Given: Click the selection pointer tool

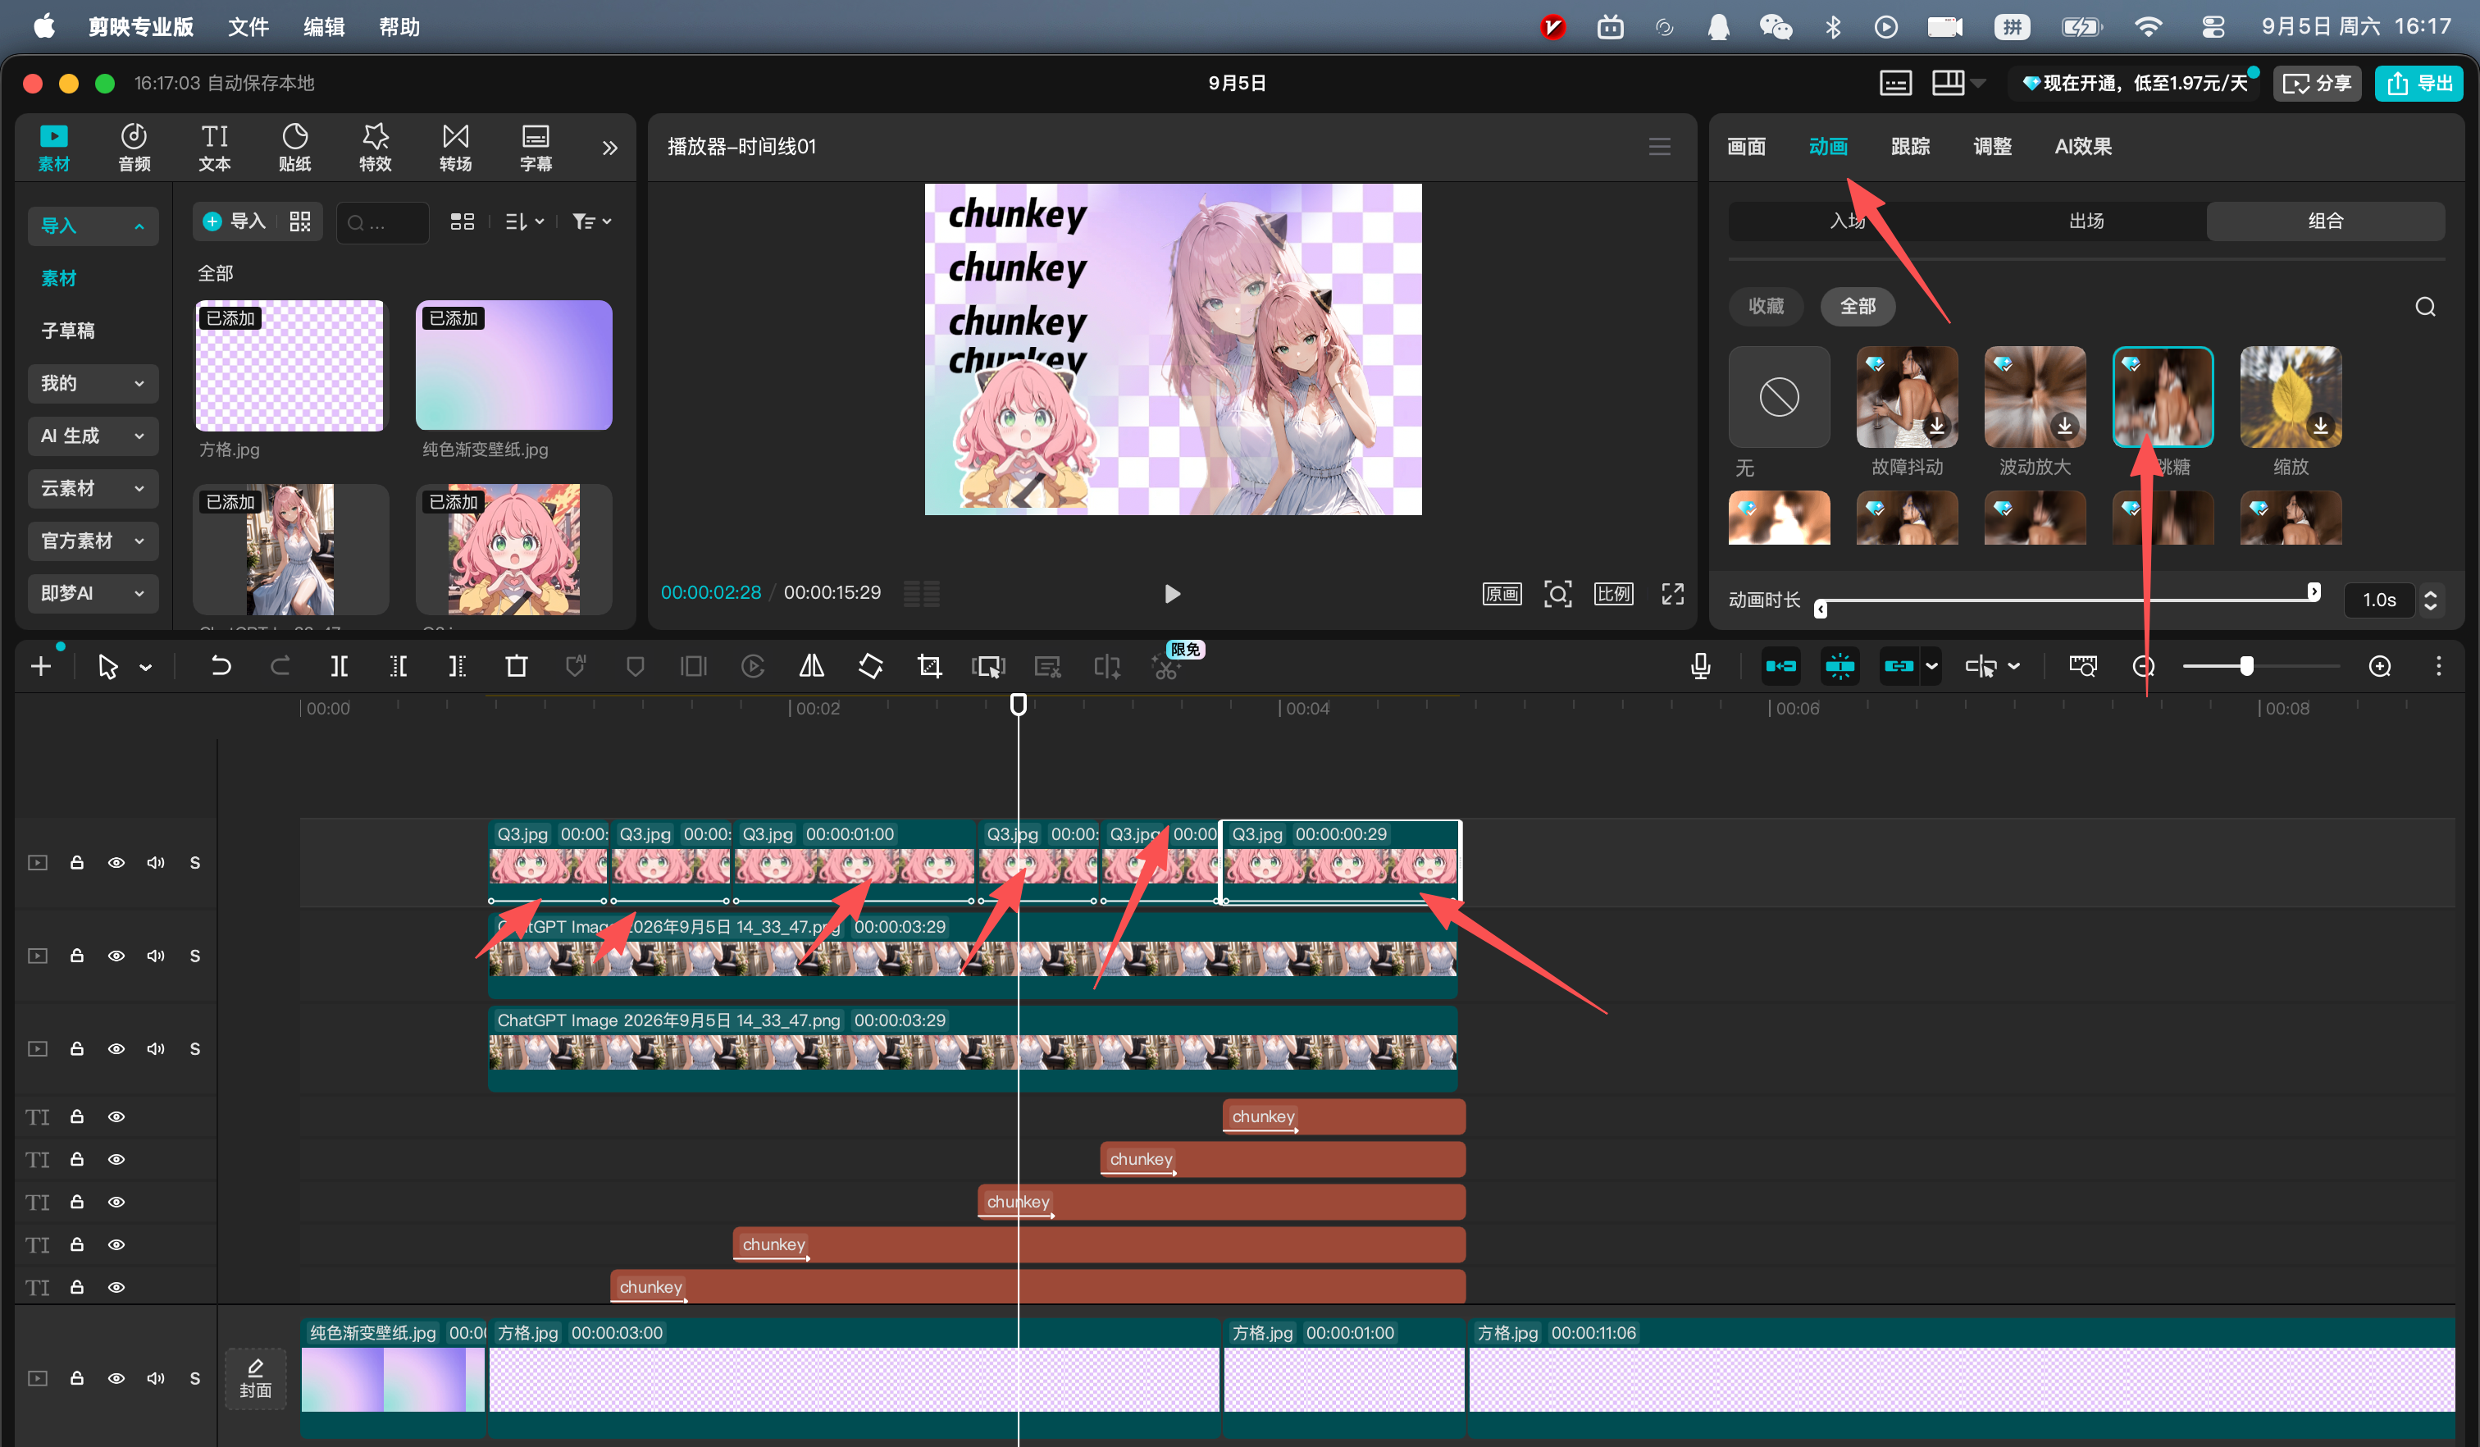Looking at the screenshot, I should coord(108,666).
